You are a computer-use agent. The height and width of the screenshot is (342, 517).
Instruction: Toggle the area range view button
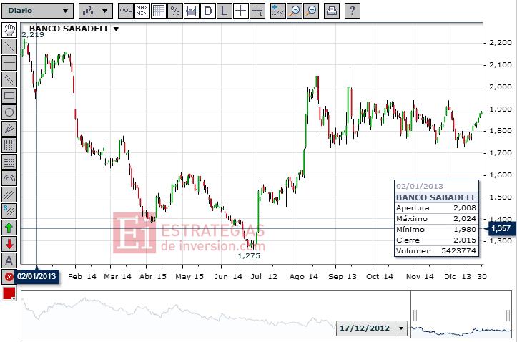point(192,11)
